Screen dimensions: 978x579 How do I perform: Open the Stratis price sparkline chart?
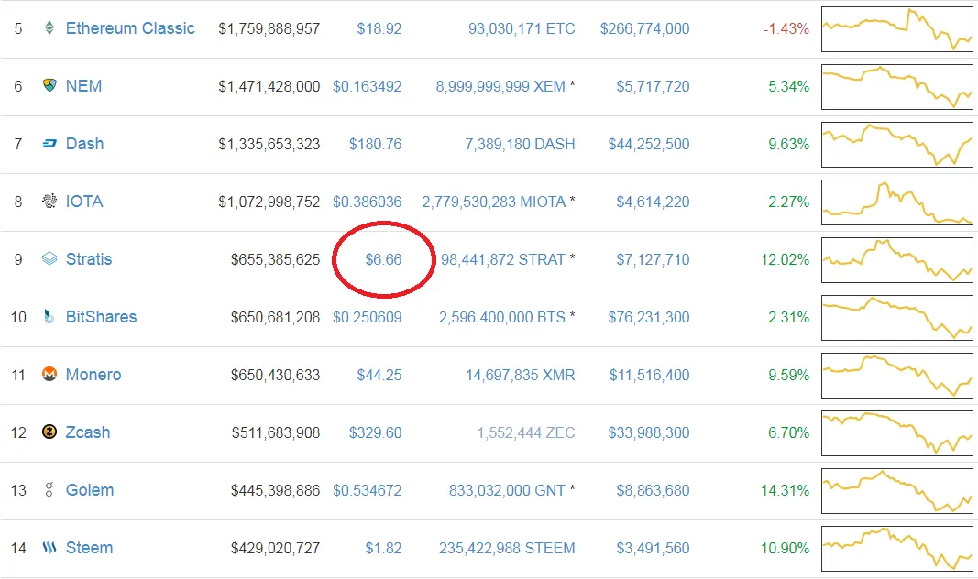[897, 260]
